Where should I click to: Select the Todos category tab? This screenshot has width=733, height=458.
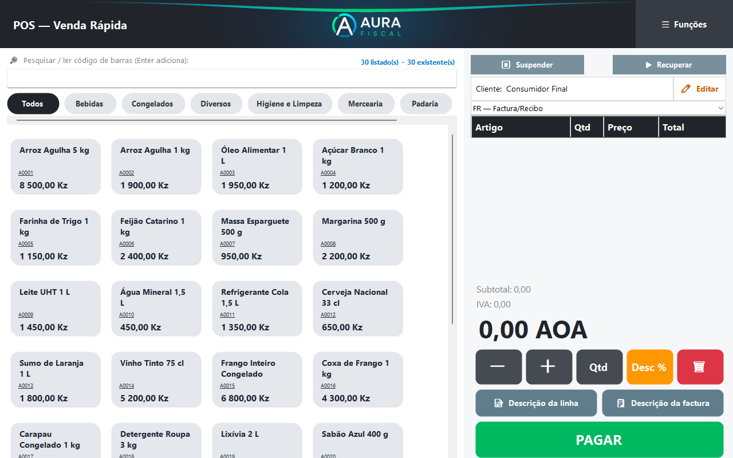tap(33, 104)
